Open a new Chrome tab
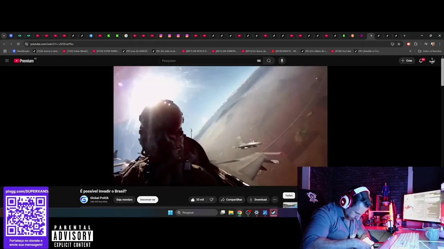This screenshot has height=249, width=444. (x=404, y=36)
